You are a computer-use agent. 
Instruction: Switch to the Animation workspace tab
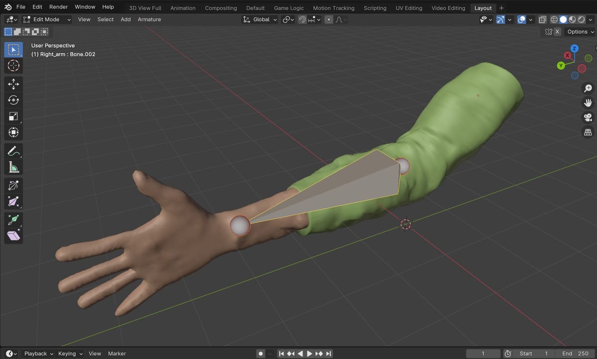click(183, 8)
